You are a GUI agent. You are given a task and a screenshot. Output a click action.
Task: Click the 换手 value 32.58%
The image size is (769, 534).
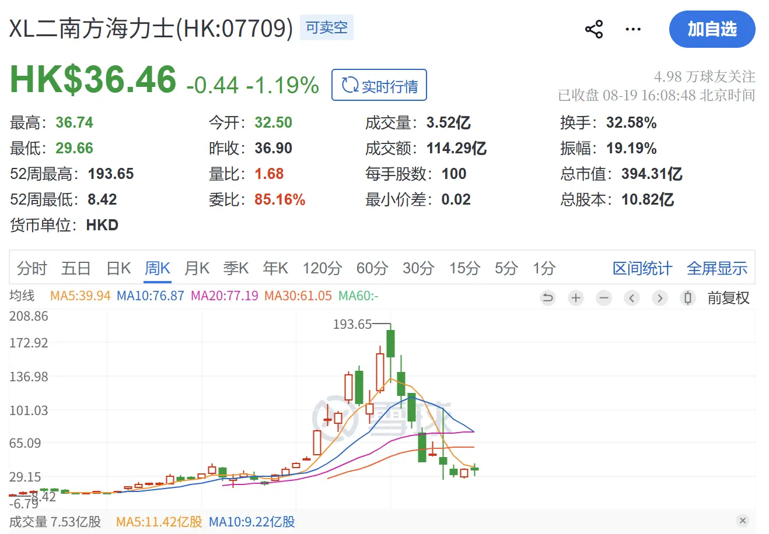tap(631, 122)
